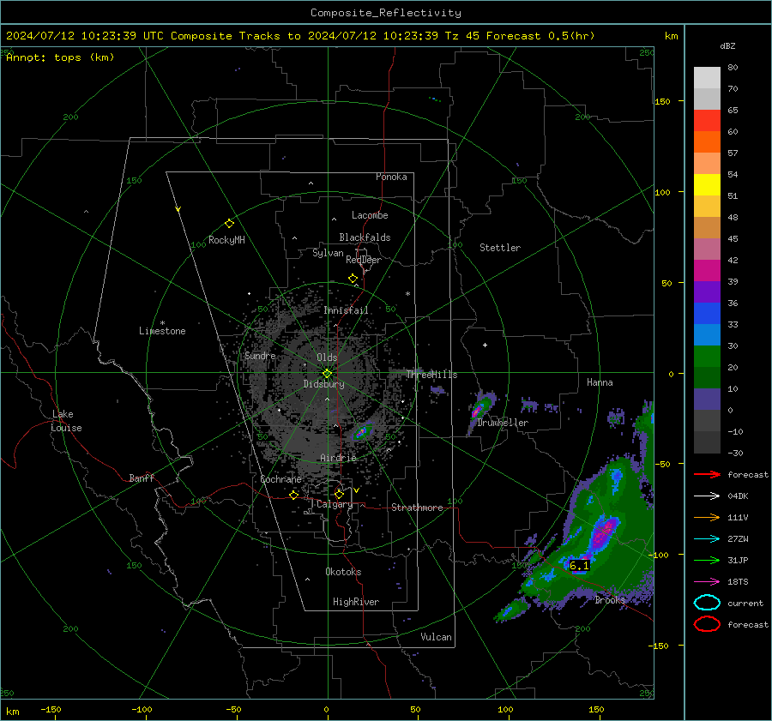Screen dimensions: 772x721
Task: Click the Cochrane city label
Action: [280, 479]
